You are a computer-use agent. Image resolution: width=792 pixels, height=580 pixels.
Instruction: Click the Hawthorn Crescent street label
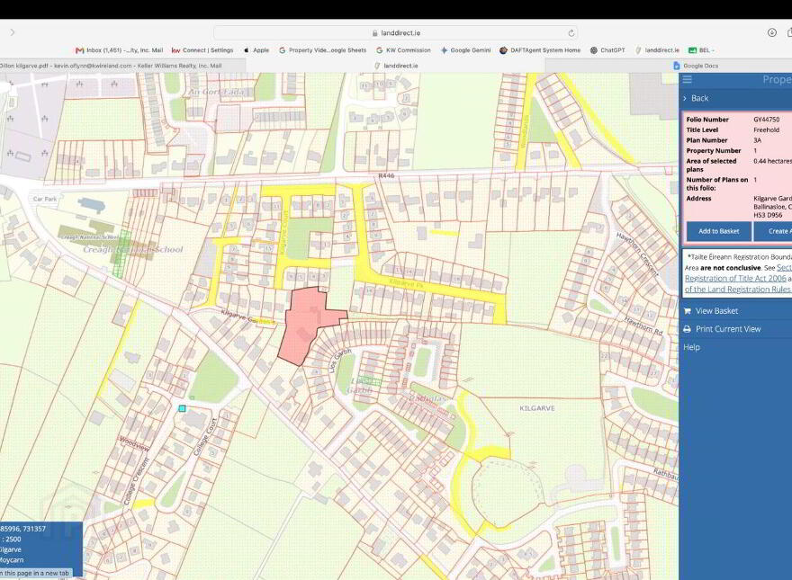637,254
